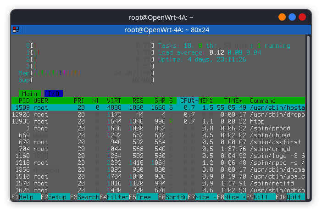Click F7 Nice - to lower niceness

coord(202,197)
